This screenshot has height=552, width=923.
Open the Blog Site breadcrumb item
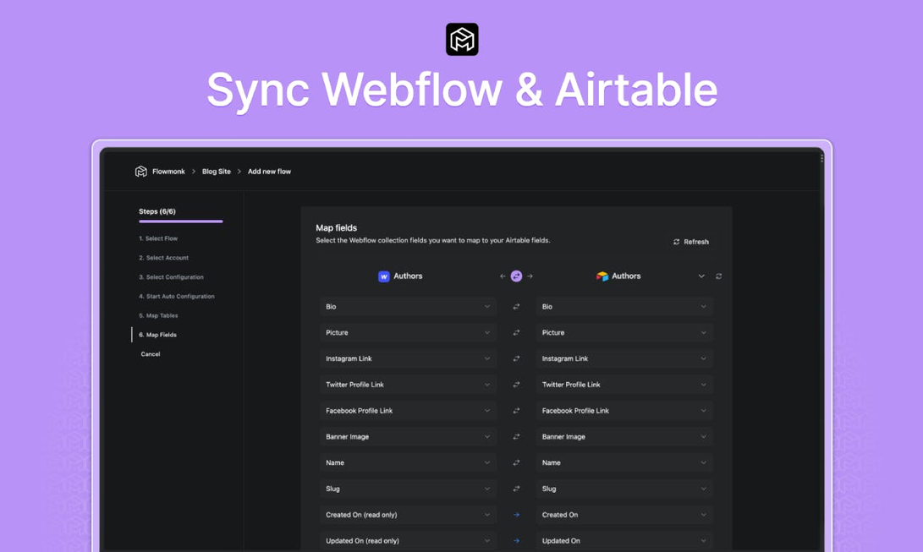point(216,171)
